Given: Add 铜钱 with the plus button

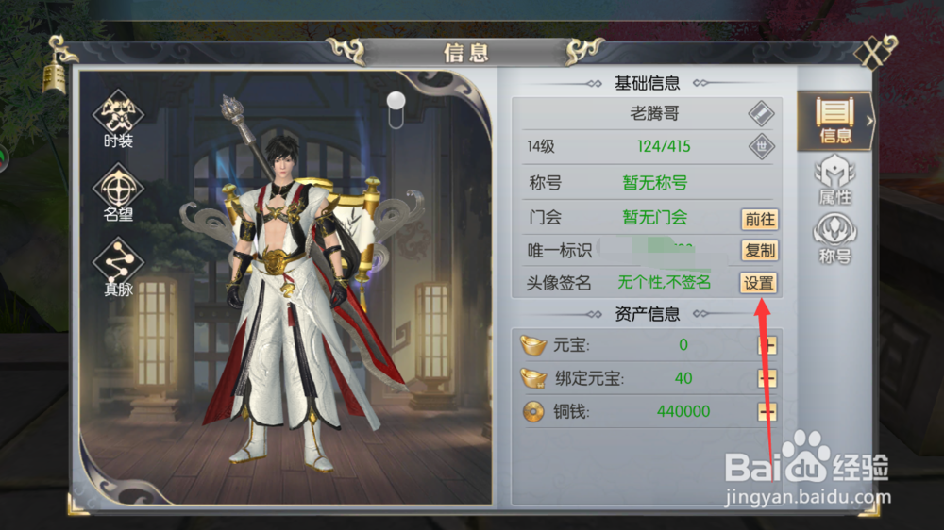Looking at the screenshot, I should (767, 412).
